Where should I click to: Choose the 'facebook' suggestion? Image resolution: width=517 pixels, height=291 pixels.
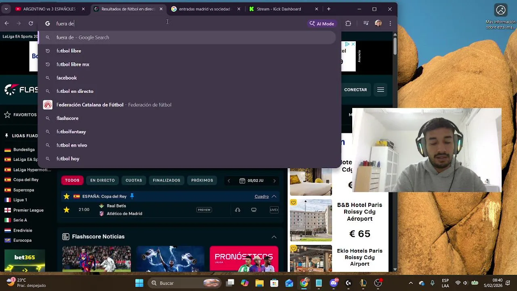(x=187, y=78)
